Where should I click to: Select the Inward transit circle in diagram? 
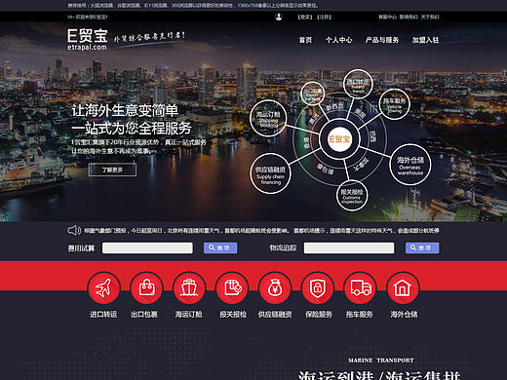pos(358,84)
